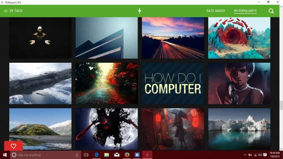The width and height of the screenshot is (283, 159).
Task: Open the Word icon in taskbar
Action: tap(137, 155)
